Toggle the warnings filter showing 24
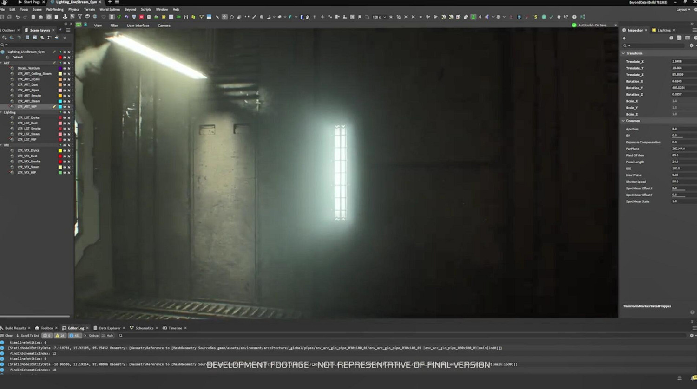Screen dimensions: 697x389 click(60, 336)
